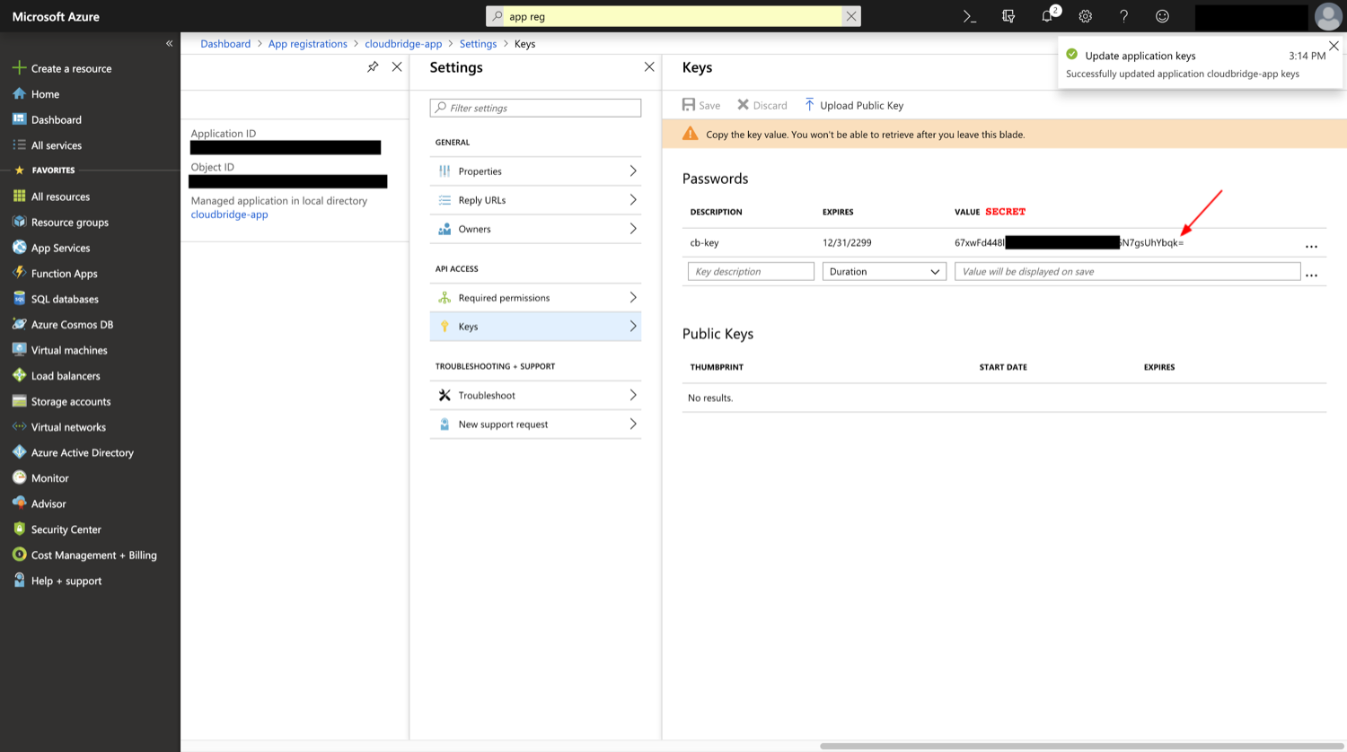Close the app registration blade
This screenshot has height=752, width=1347.
(397, 67)
